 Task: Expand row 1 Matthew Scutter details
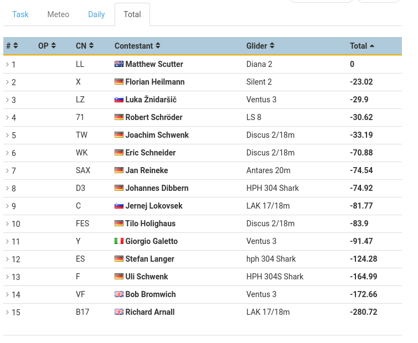click(7, 64)
